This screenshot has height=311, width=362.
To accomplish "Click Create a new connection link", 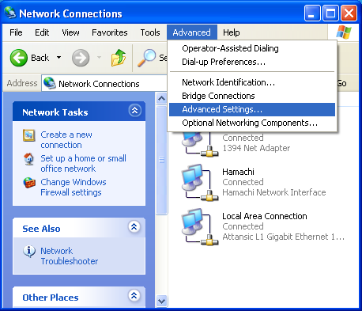I will [66, 140].
